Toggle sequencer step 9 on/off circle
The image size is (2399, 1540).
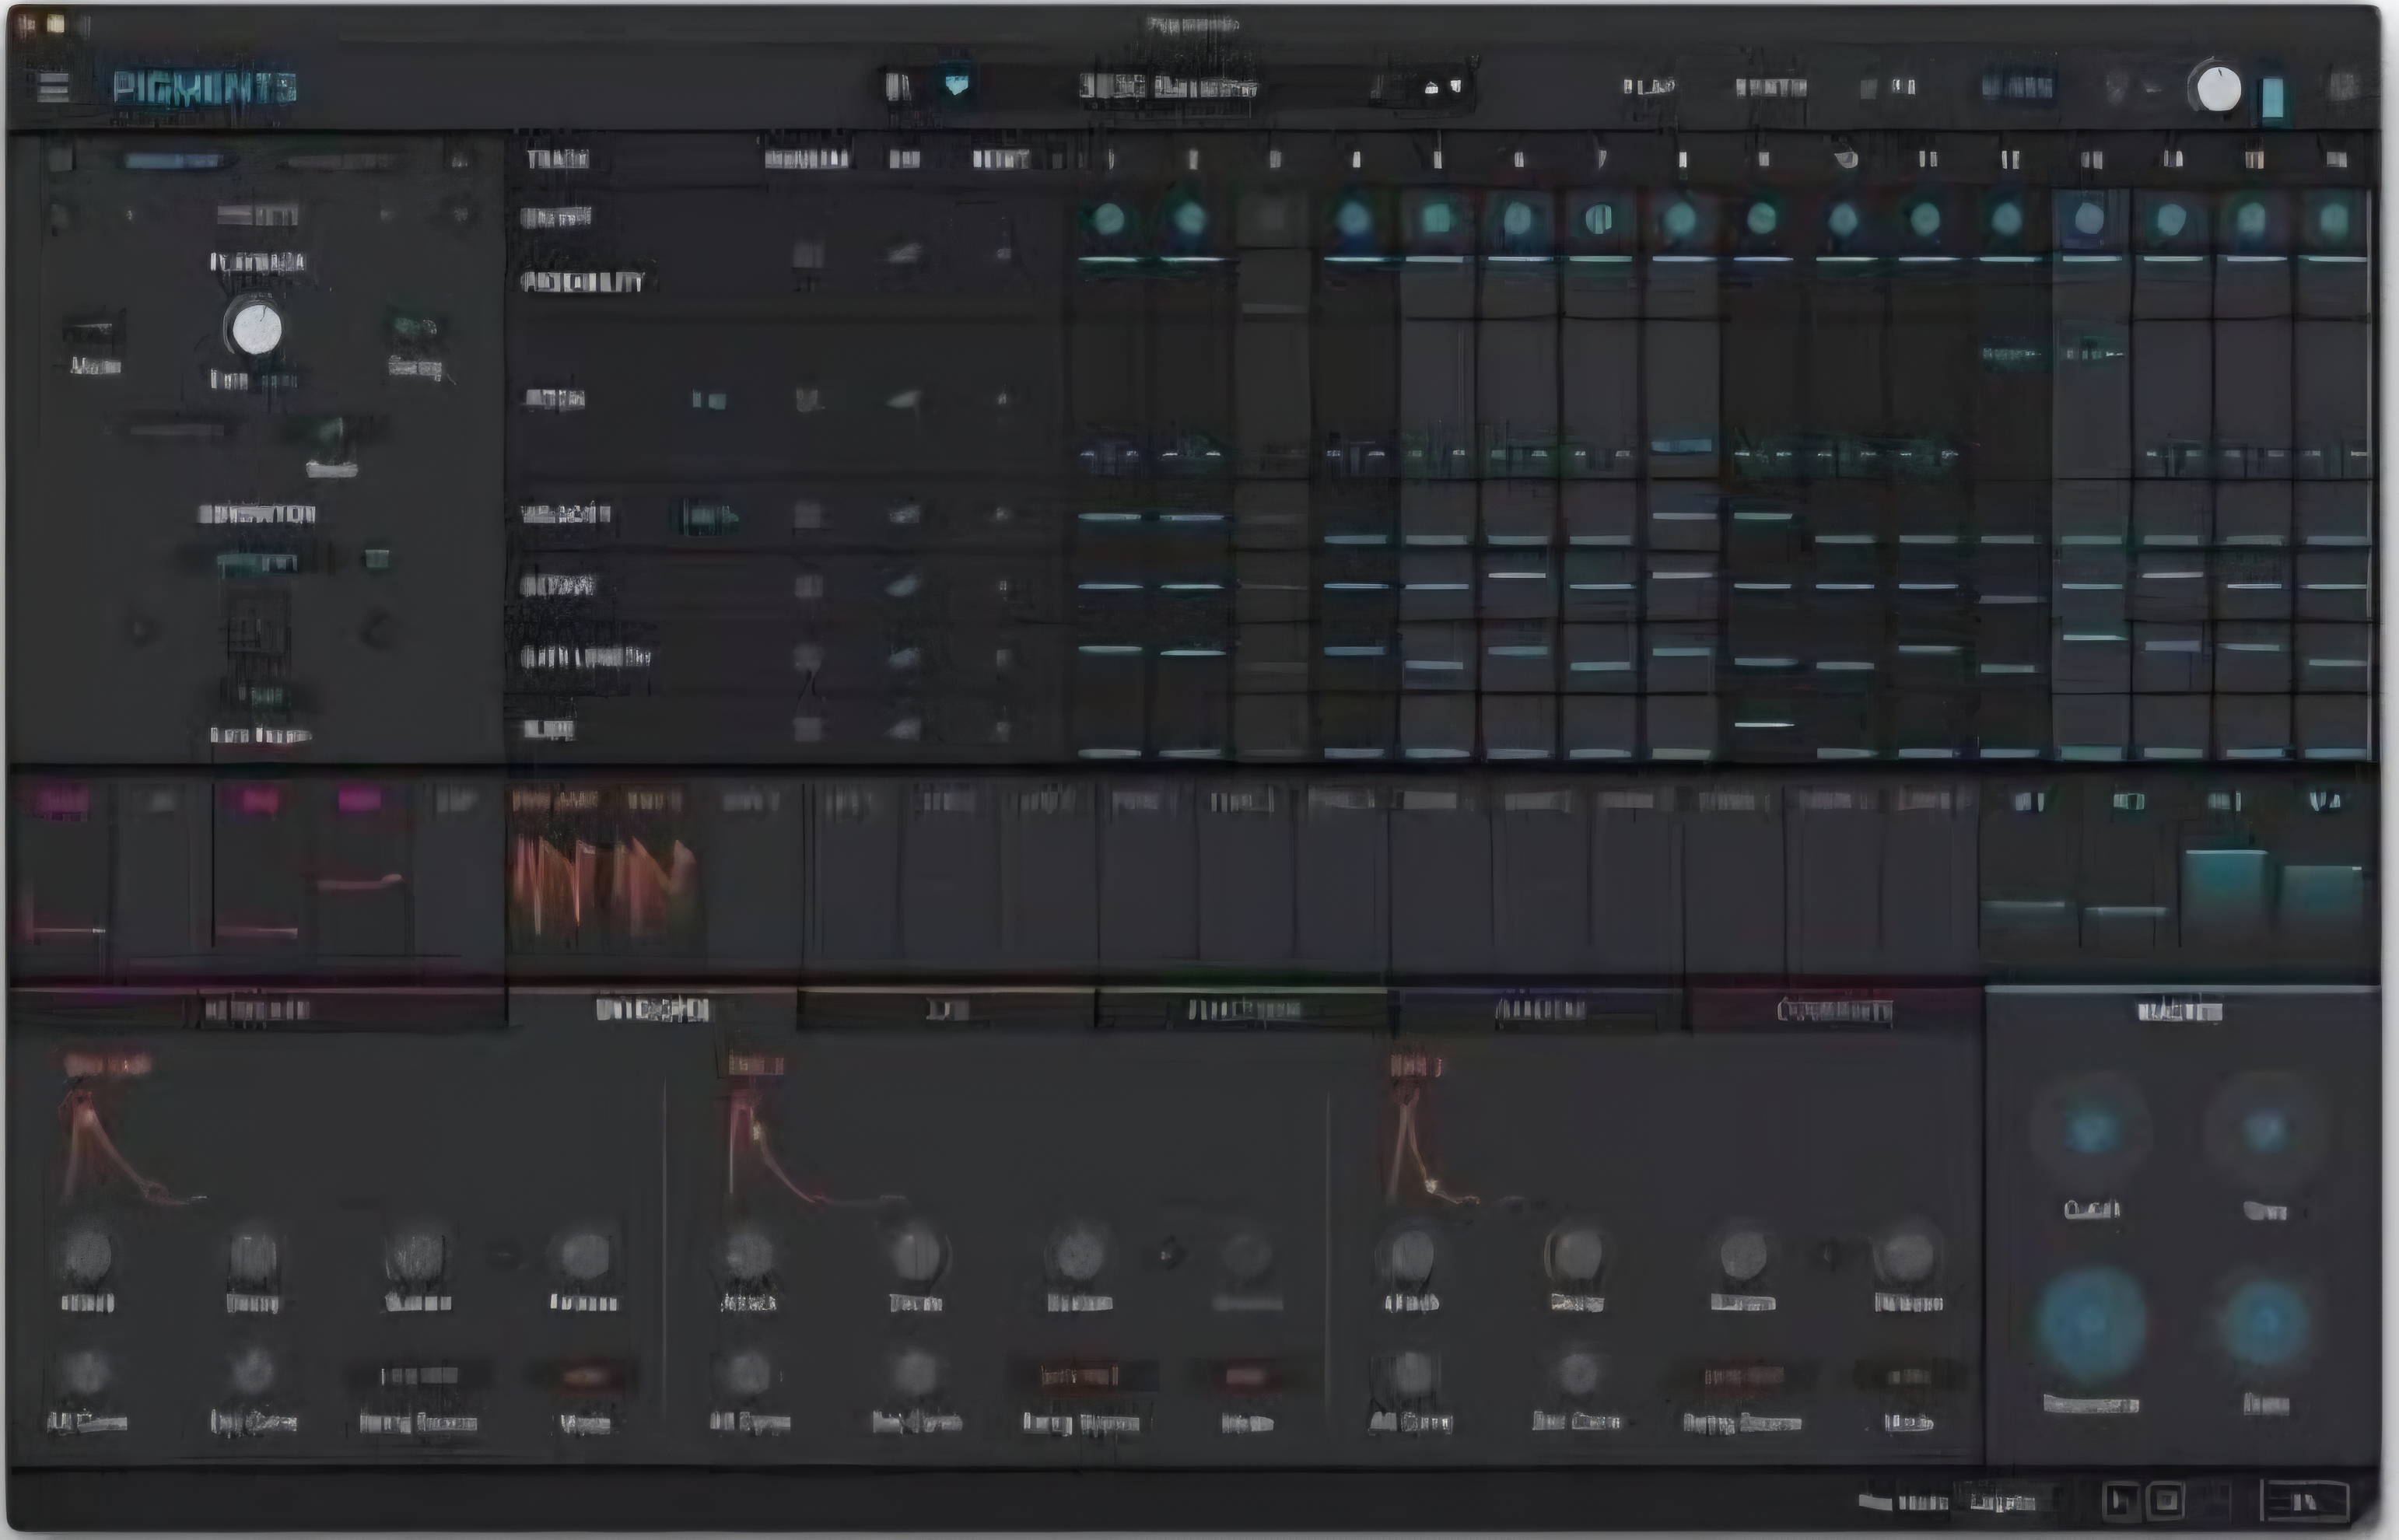click(x=1762, y=219)
